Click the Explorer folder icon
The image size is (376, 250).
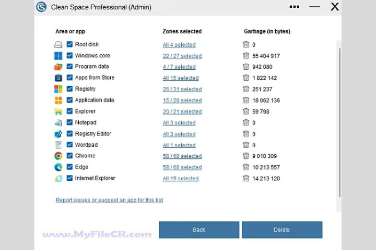58,111
